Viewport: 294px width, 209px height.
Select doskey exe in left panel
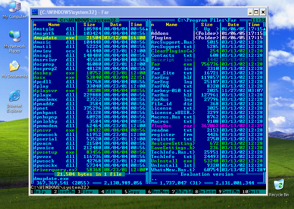(x=42, y=73)
